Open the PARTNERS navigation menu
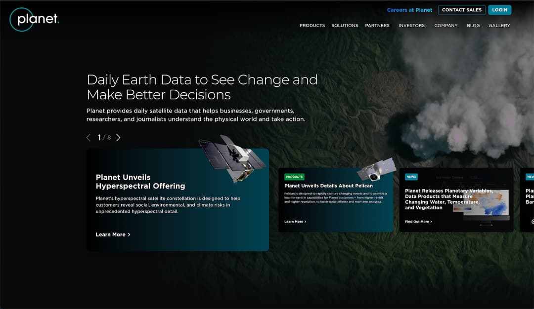 click(x=377, y=25)
